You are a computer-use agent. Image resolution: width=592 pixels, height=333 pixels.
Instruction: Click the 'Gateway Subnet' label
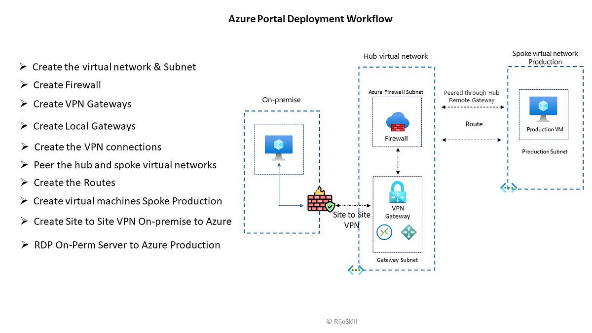point(397,259)
